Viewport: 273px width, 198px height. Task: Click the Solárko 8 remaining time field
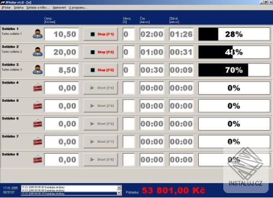[x=181, y=160]
